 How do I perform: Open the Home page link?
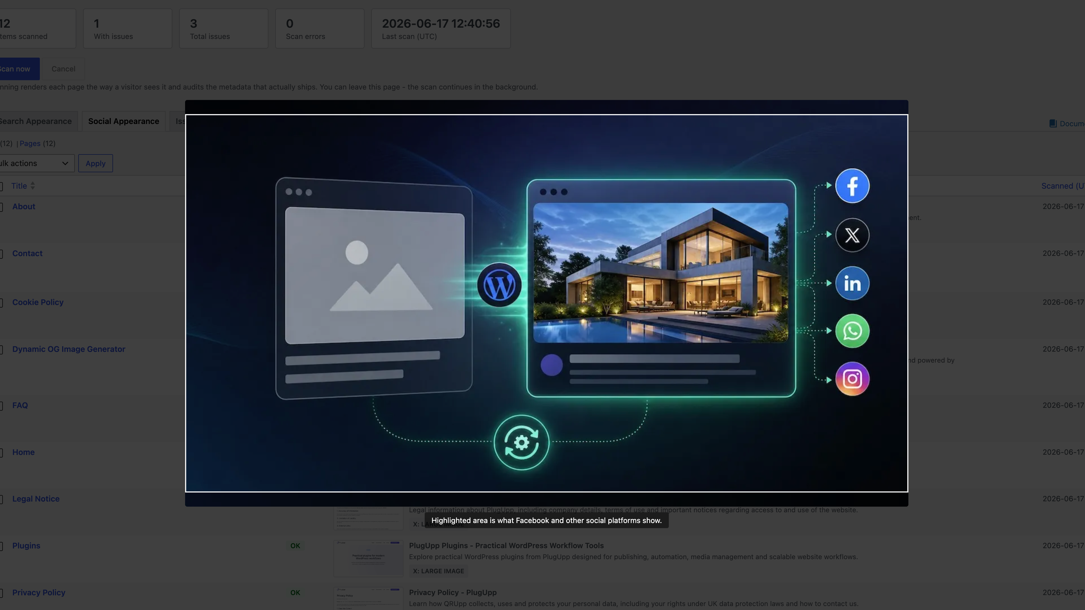click(x=23, y=452)
